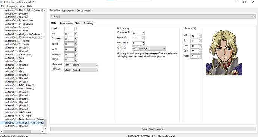
Task: Click the unit list scroll-up arrow
Action: point(45,10)
